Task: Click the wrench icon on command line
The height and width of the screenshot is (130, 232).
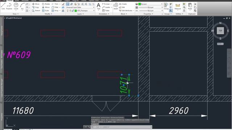Action: [x=89, y=127]
